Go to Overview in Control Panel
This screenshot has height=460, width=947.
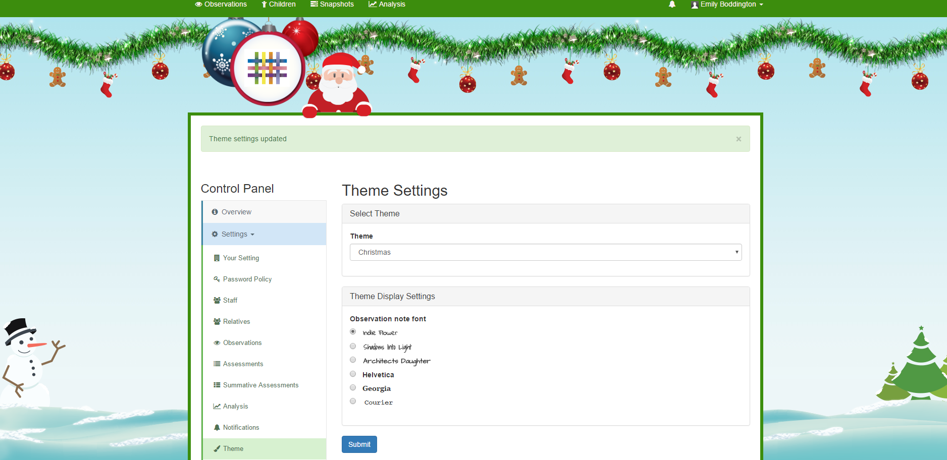tap(265, 212)
